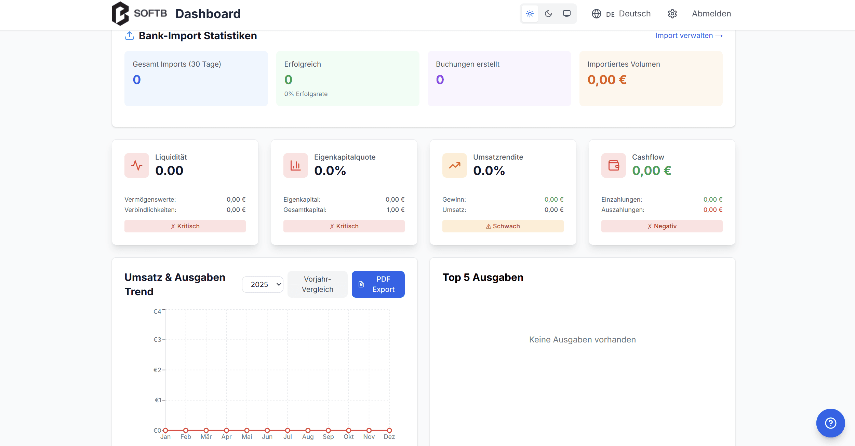855x446 pixels.
Task: Click Bank-Import upload icon
Action: (x=129, y=36)
